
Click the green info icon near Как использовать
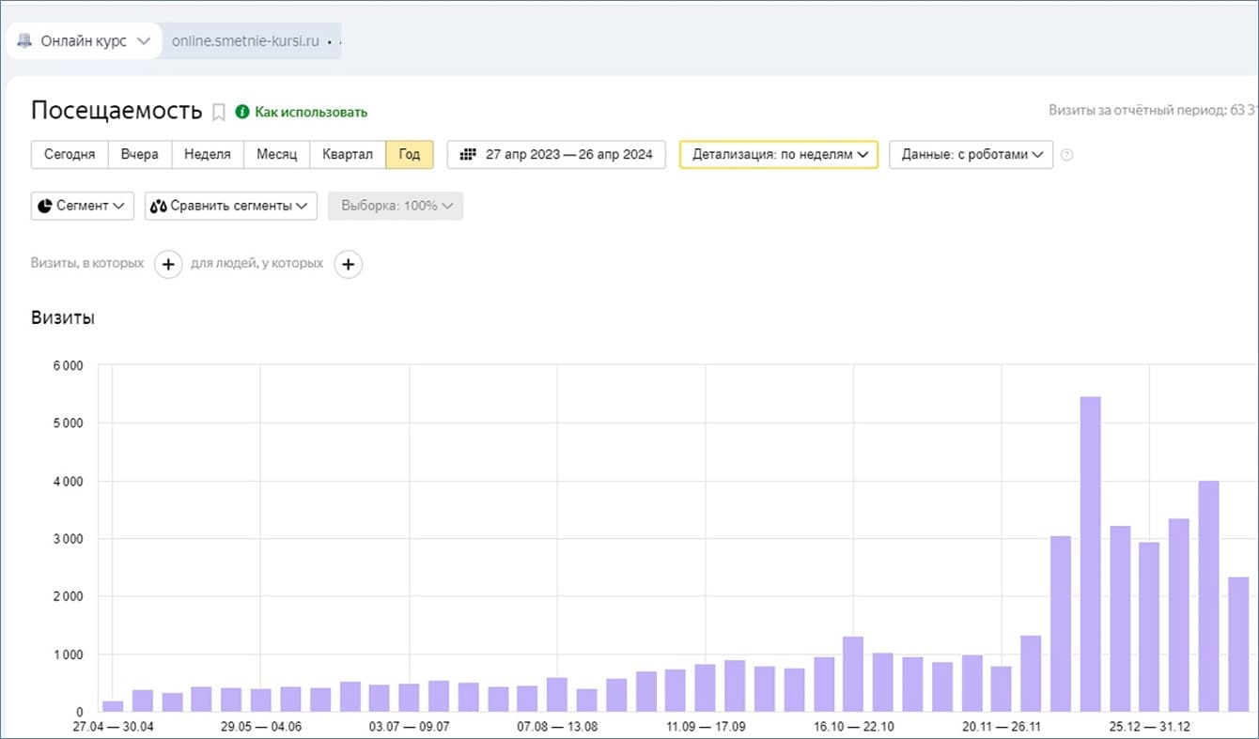tap(242, 112)
